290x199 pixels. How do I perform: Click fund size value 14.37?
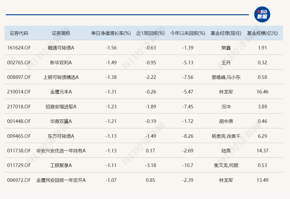tap(262, 151)
